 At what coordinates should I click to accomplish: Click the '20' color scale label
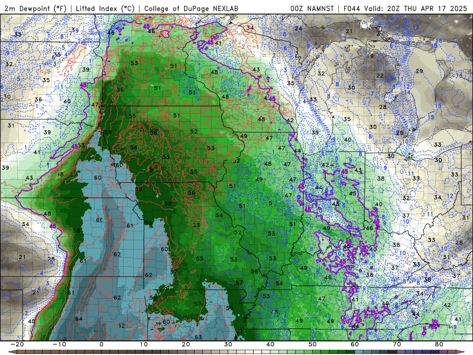tap(186, 344)
